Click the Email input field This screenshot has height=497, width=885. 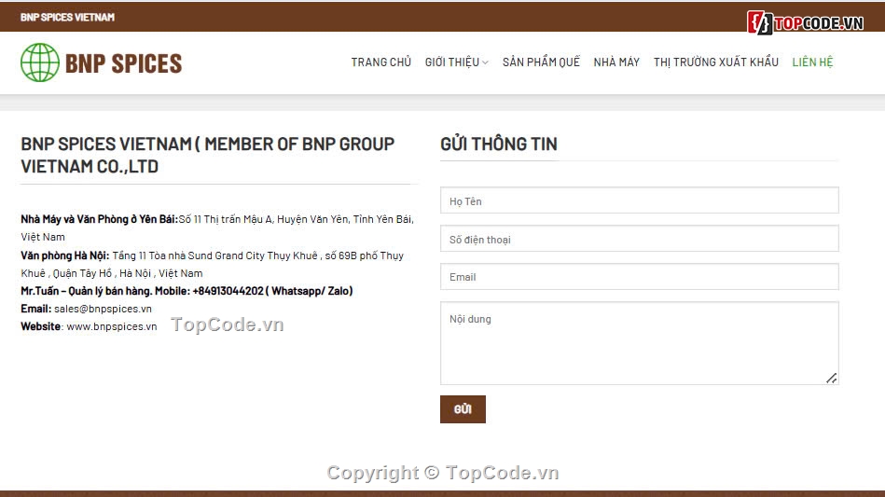pos(640,276)
